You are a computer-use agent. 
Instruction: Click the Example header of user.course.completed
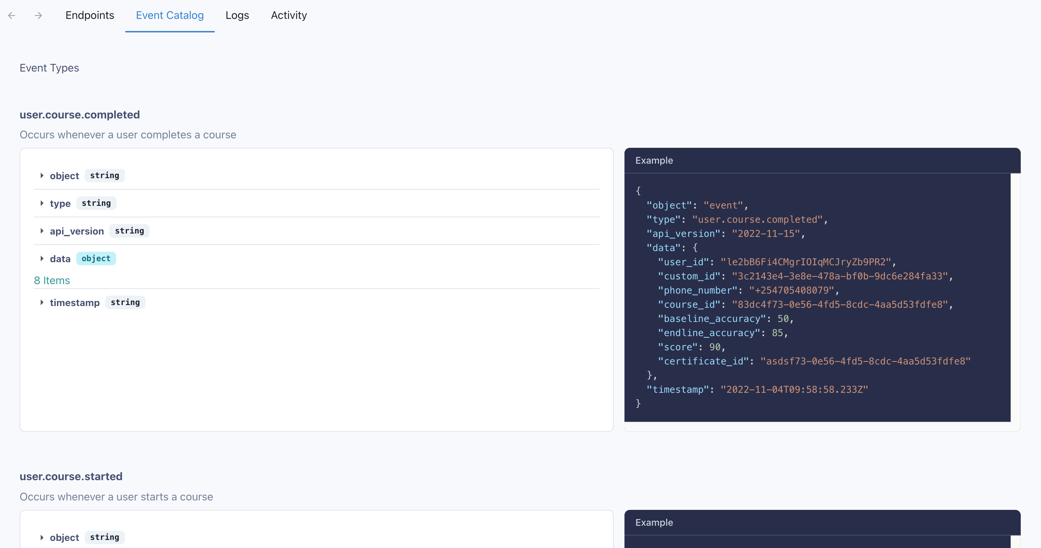point(654,160)
